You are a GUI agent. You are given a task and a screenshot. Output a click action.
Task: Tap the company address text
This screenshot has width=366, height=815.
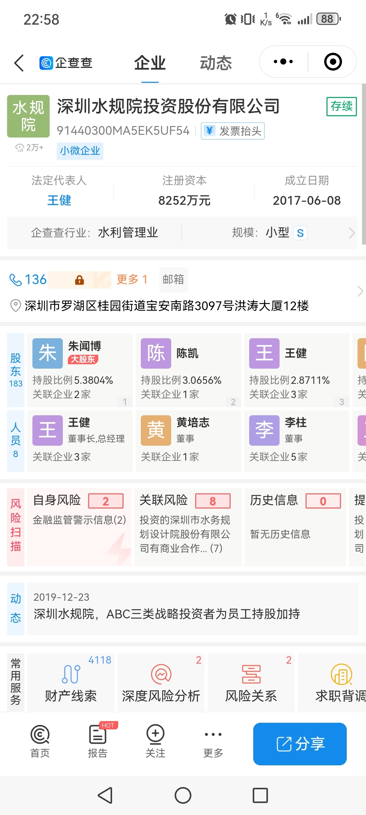[166, 306]
